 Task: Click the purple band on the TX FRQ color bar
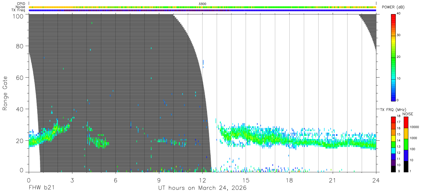[393, 163]
